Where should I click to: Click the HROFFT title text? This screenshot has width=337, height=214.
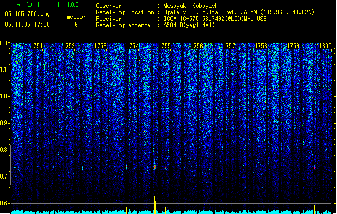33,4
